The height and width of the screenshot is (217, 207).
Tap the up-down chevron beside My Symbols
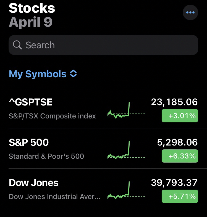click(x=73, y=74)
